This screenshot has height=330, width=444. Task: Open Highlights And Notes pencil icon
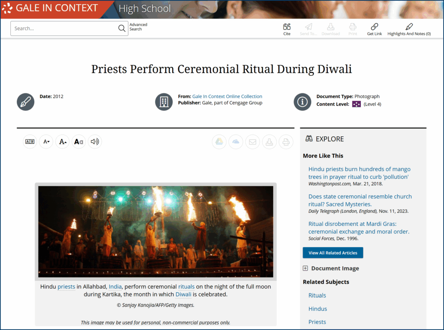409,26
